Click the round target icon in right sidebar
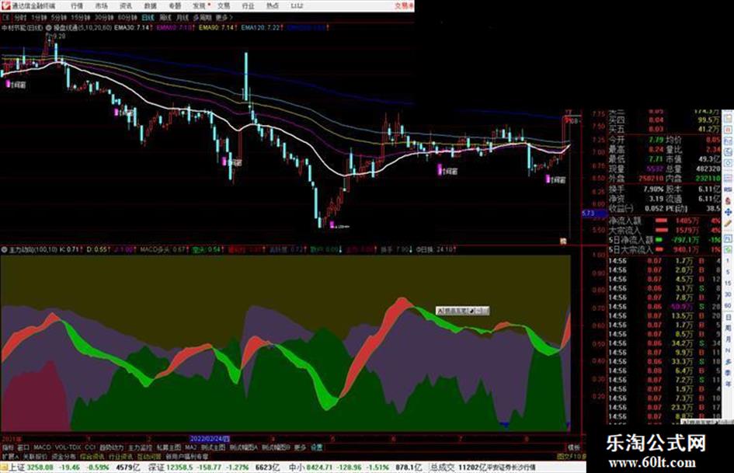Image resolution: width=734 pixels, height=473 pixels. pos(729,164)
